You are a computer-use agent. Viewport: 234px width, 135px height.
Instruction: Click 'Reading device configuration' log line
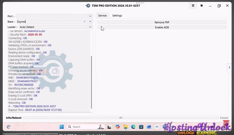[28, 53]
